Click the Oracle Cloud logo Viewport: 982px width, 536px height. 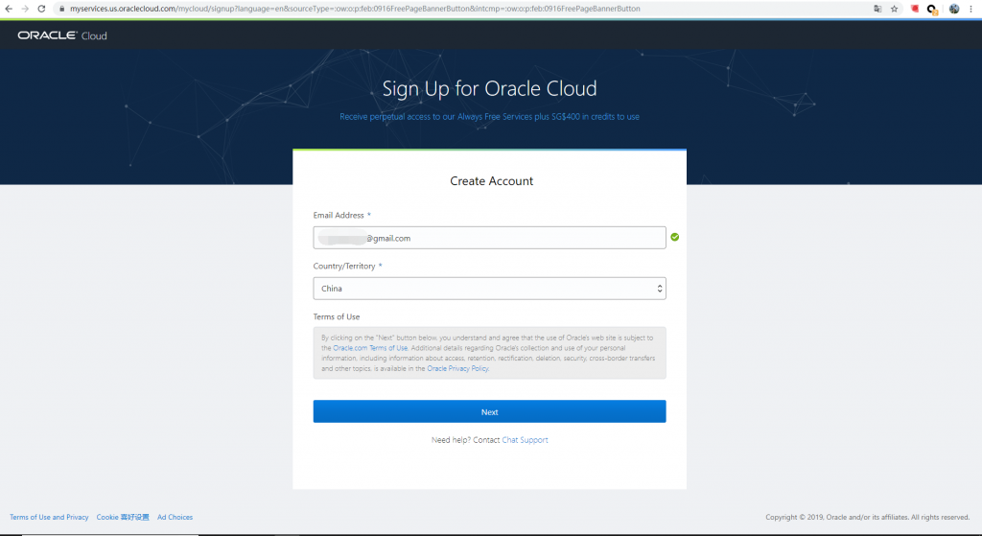pyautogui.click(x=62, y=35)
